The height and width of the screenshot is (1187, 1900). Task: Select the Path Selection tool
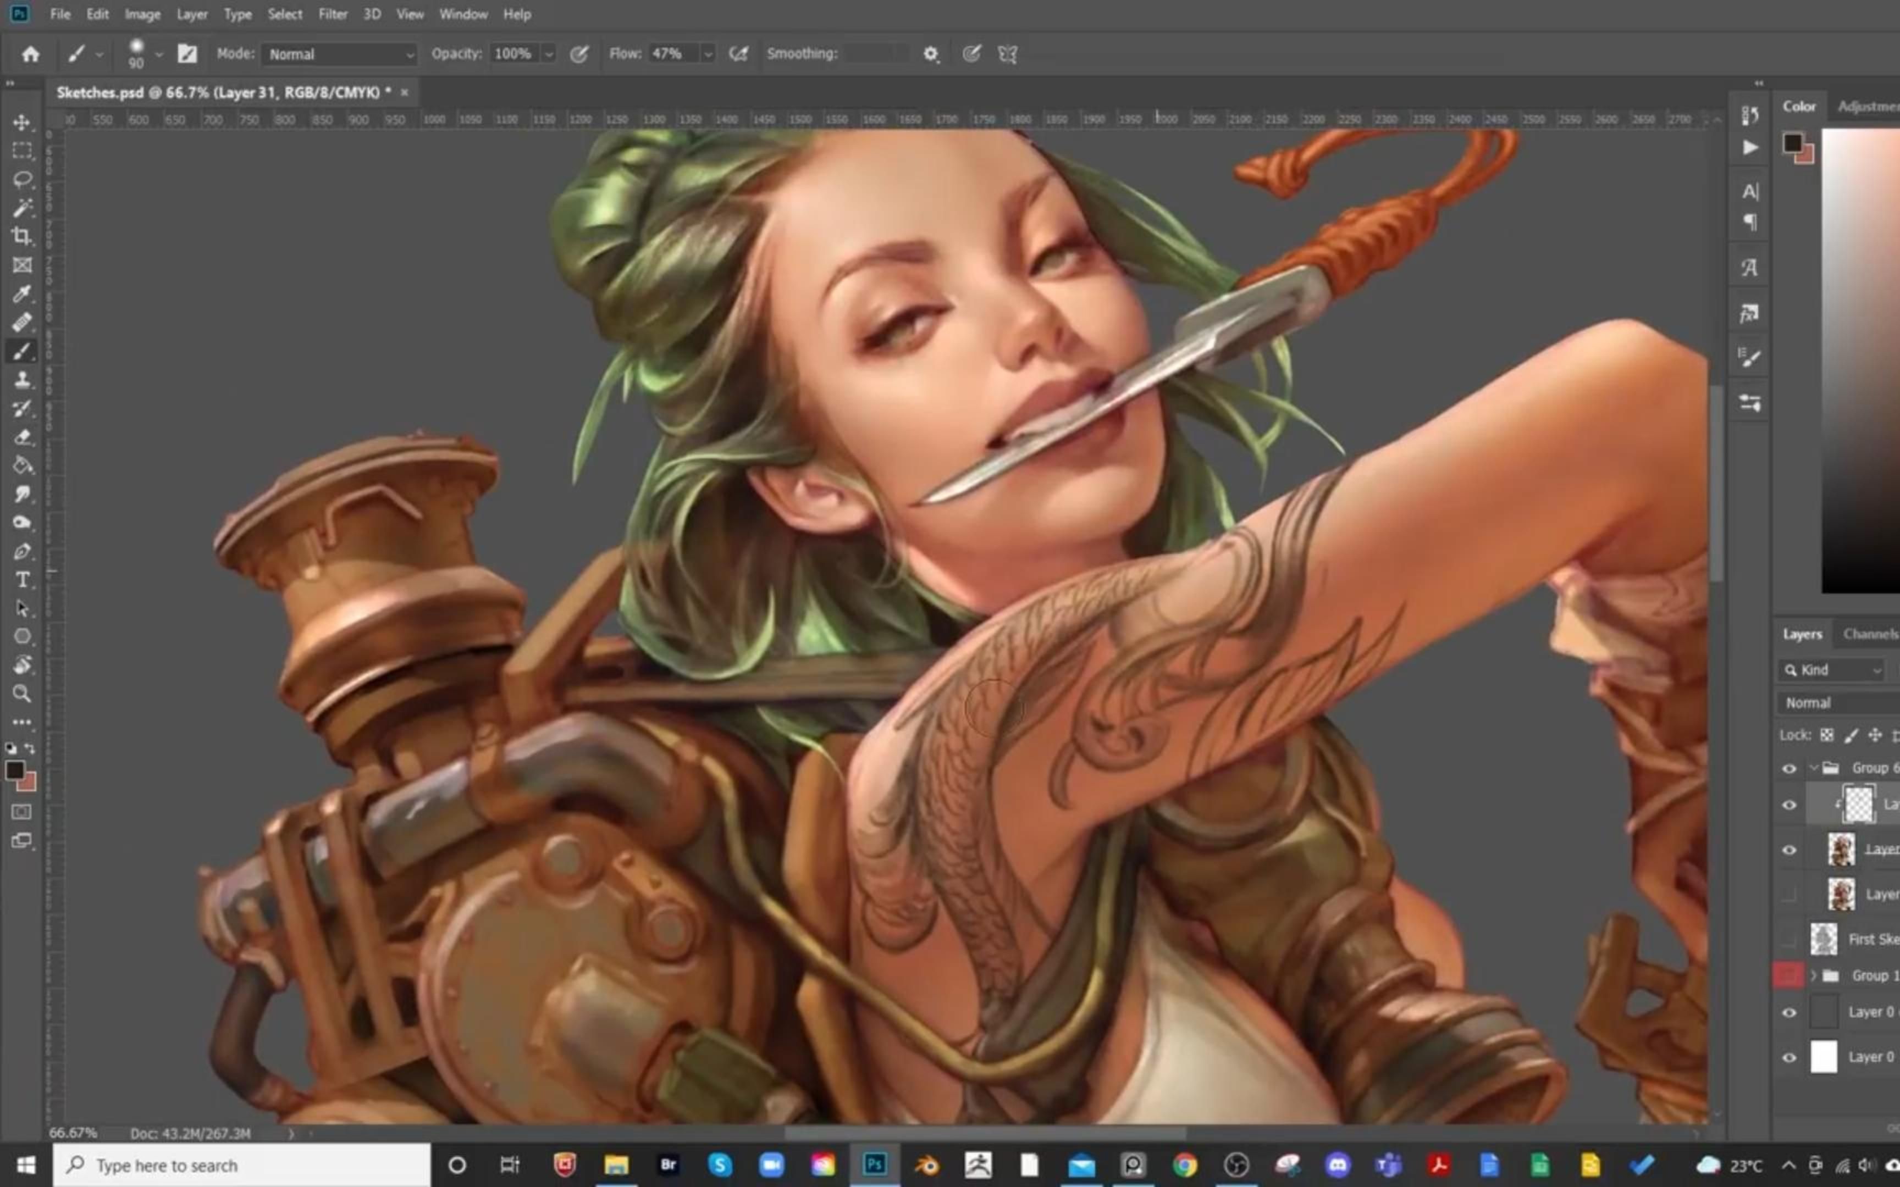point(22,608)
